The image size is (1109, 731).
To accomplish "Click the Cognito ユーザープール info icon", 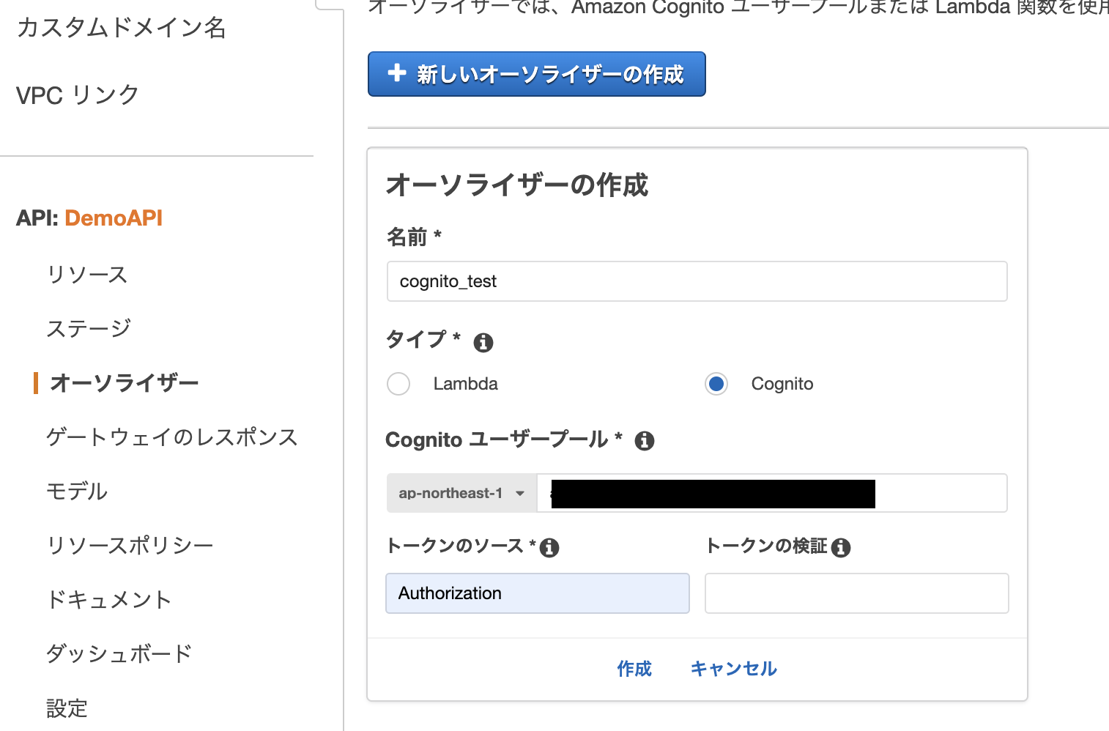I will coord(645,440).
